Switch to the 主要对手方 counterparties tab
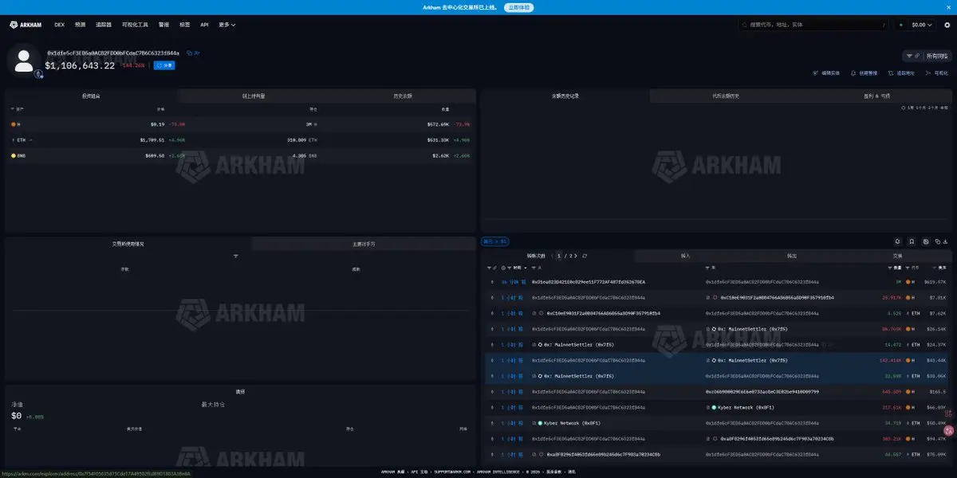Viewport: 957px width, 478px height. (x=364, y=244)
